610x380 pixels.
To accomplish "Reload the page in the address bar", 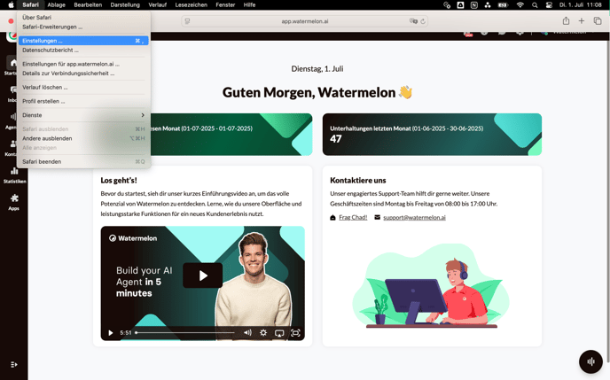I will point(423,21).
